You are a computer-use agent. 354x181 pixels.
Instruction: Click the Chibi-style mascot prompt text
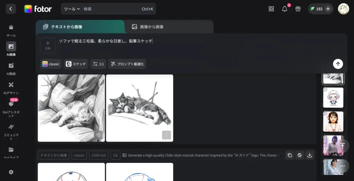coord(204,155)
